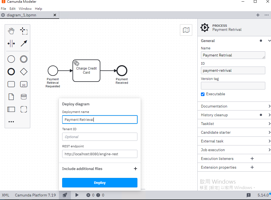Edit the process ID field
Screen dimensions: 271x200
coord(233,70)
